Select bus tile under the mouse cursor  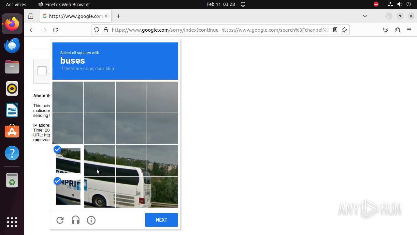tap(99, 161)
